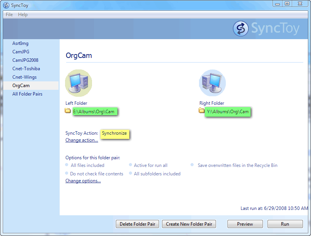Open the Change options... link

click(83, 181)
